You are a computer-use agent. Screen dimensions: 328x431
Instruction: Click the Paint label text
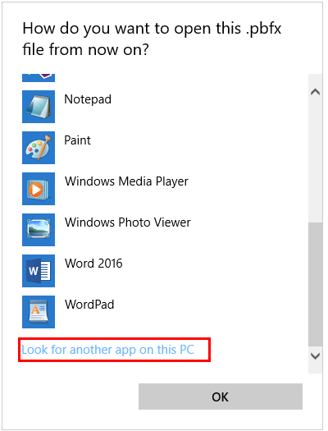coord(77,140)
